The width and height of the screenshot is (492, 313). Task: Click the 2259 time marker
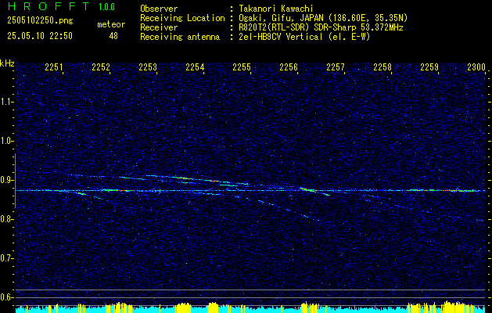429,67
